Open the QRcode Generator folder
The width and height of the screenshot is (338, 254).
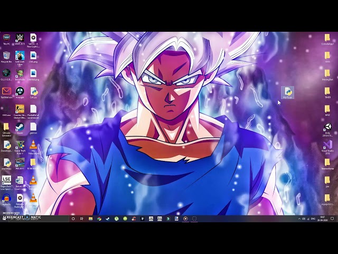6,130
